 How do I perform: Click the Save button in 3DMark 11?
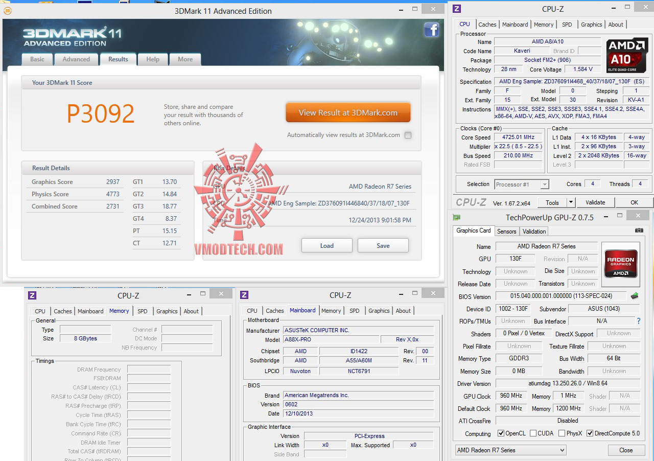[383, 245]
